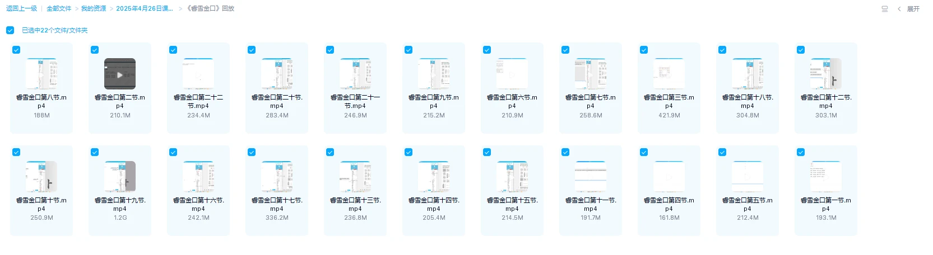Click the 第七节.mp4 thumbnail image

(591, 74)
